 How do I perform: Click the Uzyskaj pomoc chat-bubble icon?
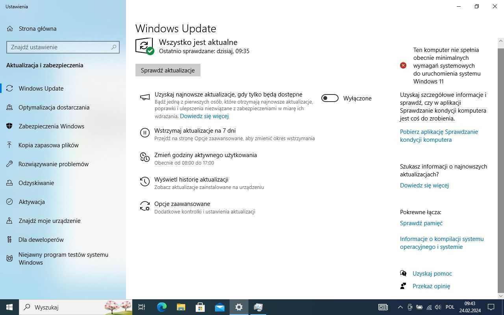coord(403,273)
